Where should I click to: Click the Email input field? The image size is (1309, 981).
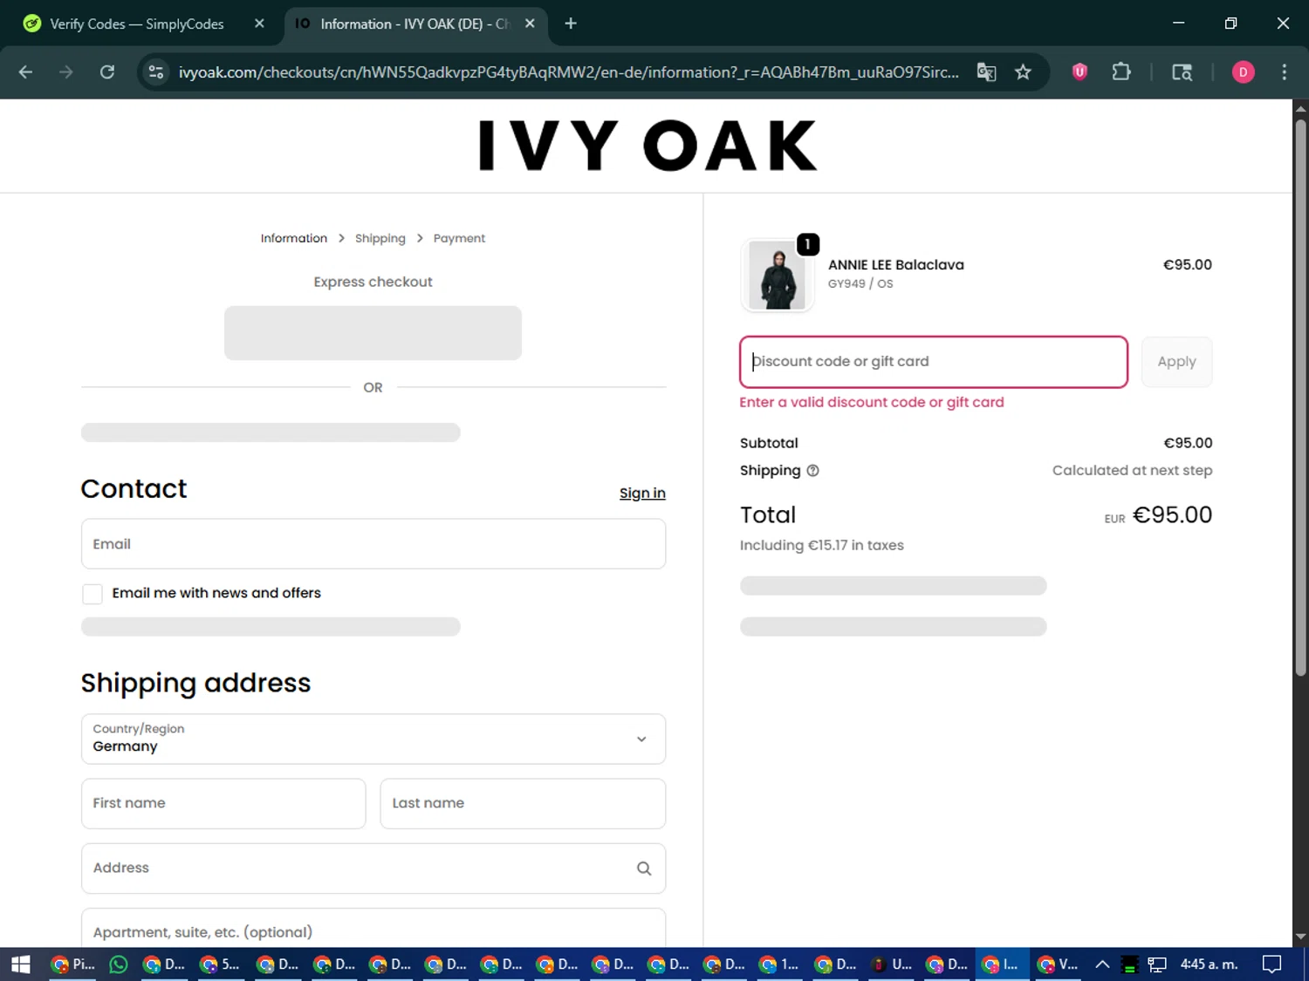(374, 544)
